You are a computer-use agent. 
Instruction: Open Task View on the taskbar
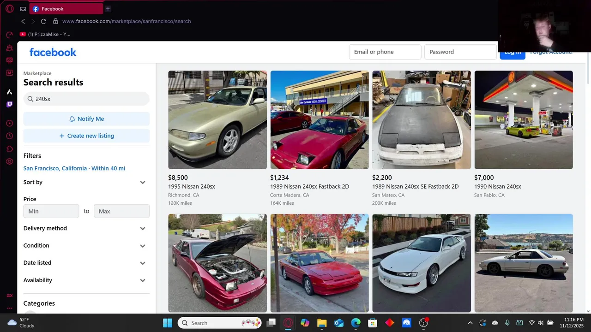[x=271, y=323]
